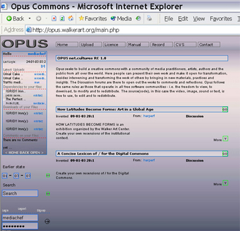This screenshot has height=231, width=240.
Task: Click A Concise Lexicon article title
Action: point(103,153)
